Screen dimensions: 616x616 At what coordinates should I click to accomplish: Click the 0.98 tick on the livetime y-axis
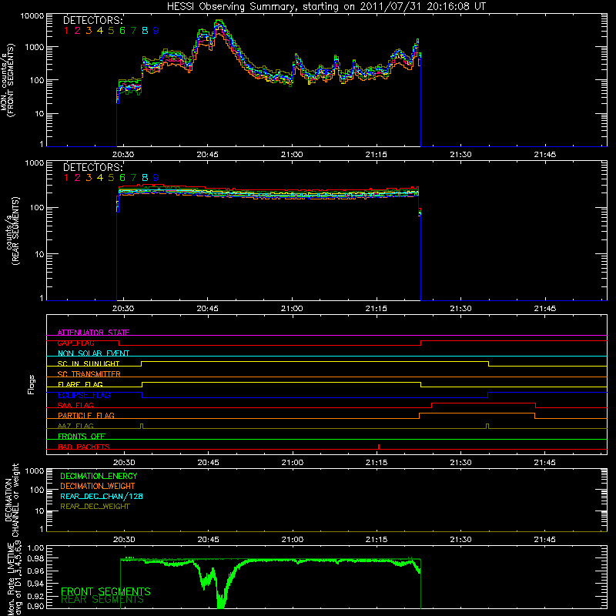coord(35,558)
